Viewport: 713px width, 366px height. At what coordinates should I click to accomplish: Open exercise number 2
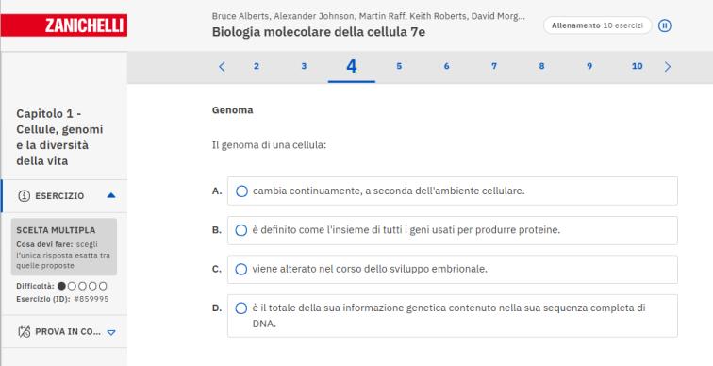pos(257,66)
